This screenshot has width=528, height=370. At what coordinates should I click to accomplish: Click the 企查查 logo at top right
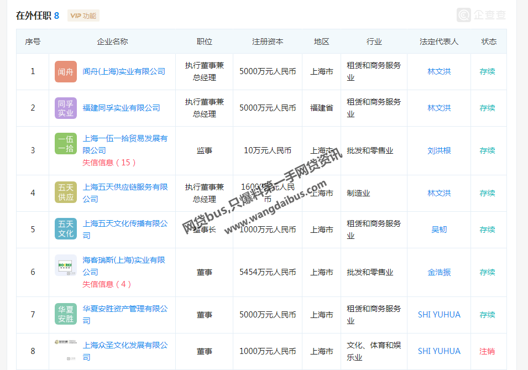(482, 15)
